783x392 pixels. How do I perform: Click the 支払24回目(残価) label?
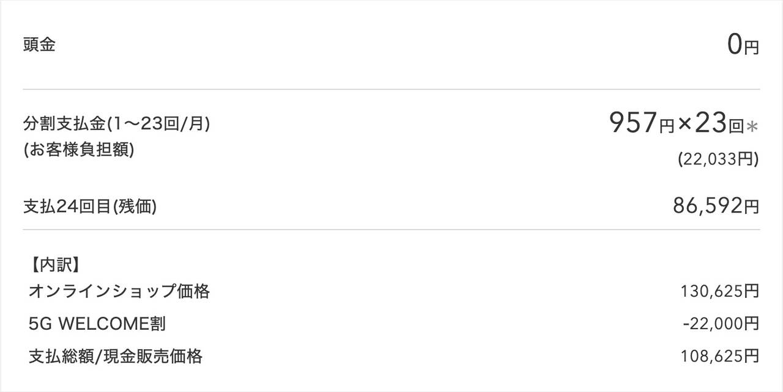[x=90, y=207]
